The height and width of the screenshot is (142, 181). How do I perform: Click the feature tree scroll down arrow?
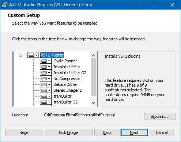point(94,103)
